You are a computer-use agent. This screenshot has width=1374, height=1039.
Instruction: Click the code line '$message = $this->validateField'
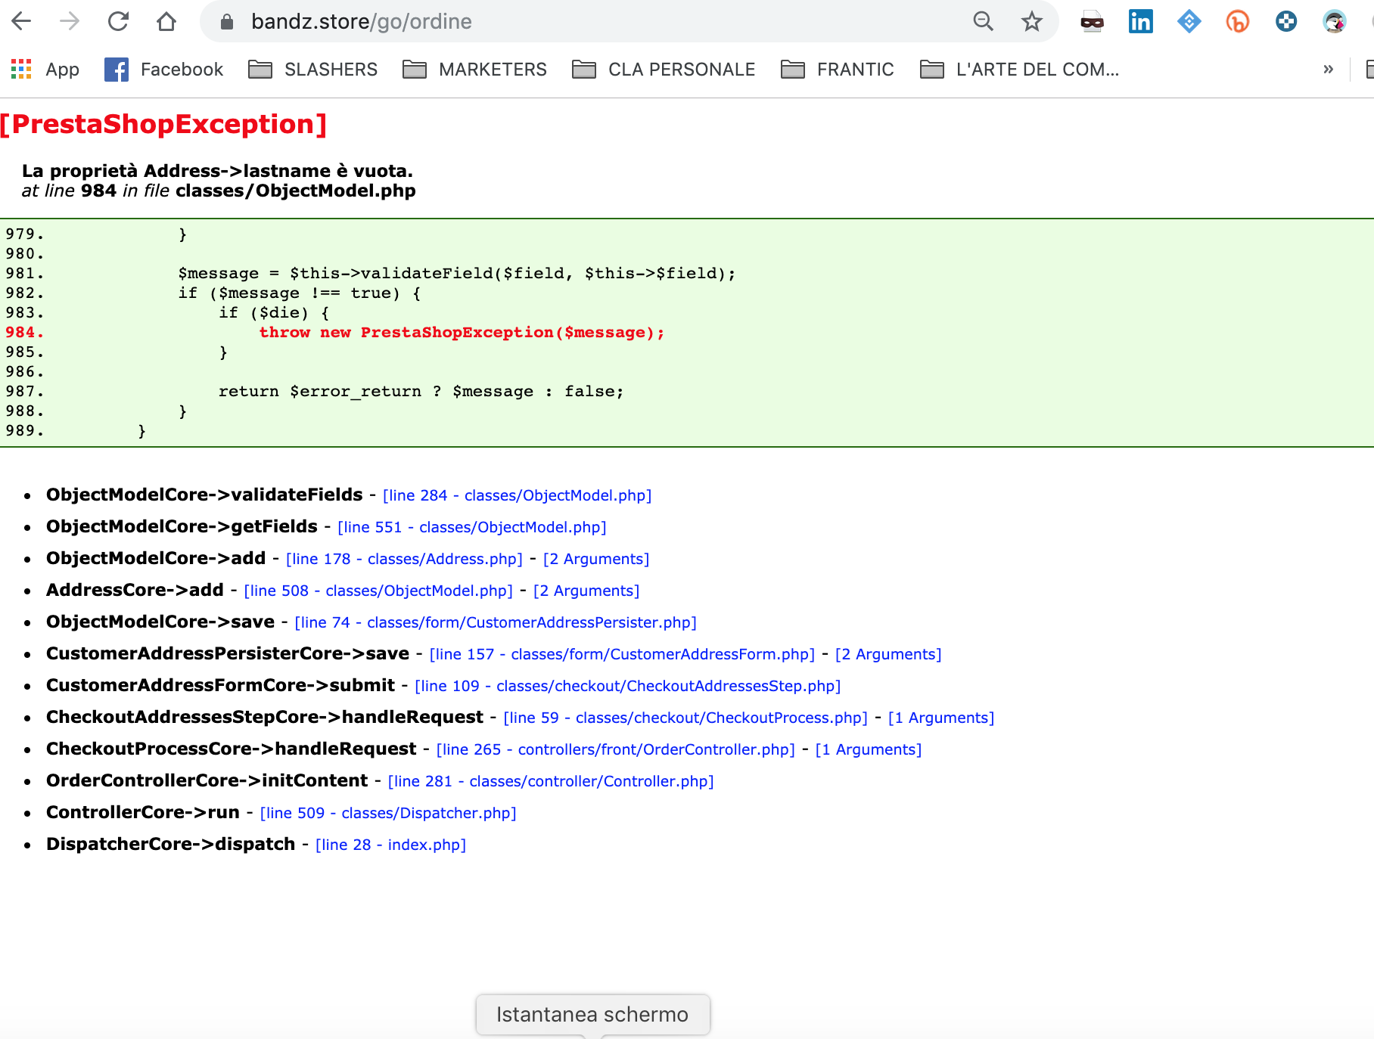pyautogui.click(x=457, y=274)
